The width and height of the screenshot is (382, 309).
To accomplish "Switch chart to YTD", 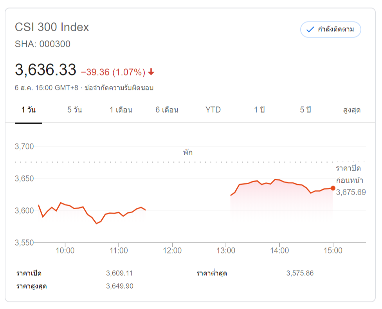I will (x=213, y=110).
